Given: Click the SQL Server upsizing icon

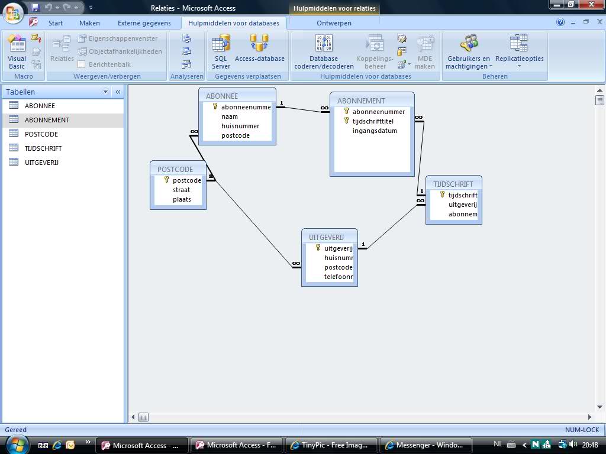Looking at the screenshot, I should (221, 52).
